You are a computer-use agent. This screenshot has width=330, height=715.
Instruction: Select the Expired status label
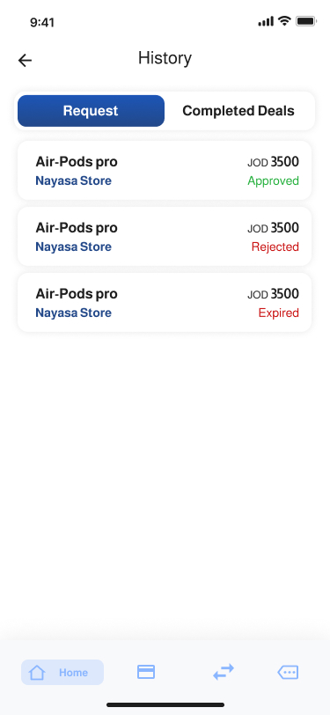(278, 313)
